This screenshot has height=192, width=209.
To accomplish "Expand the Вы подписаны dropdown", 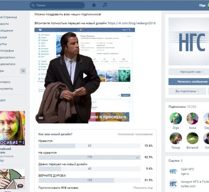I will pos(187,91).
